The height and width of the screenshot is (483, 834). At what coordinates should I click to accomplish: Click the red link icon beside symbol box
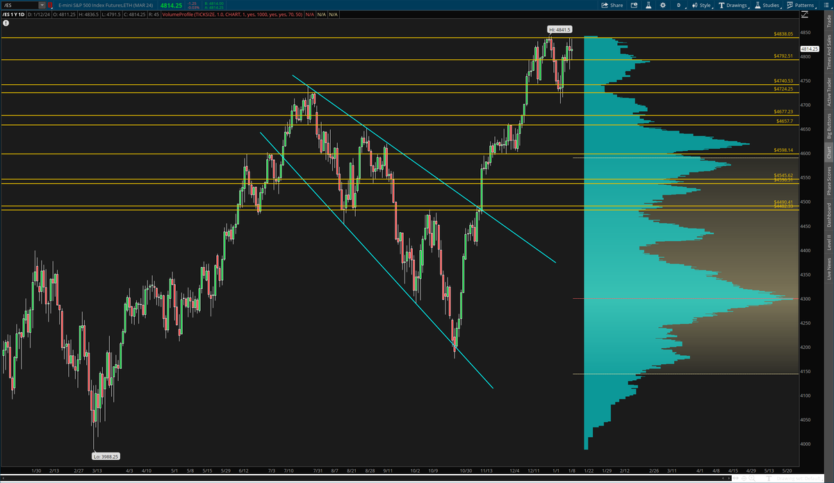(50, 5)
